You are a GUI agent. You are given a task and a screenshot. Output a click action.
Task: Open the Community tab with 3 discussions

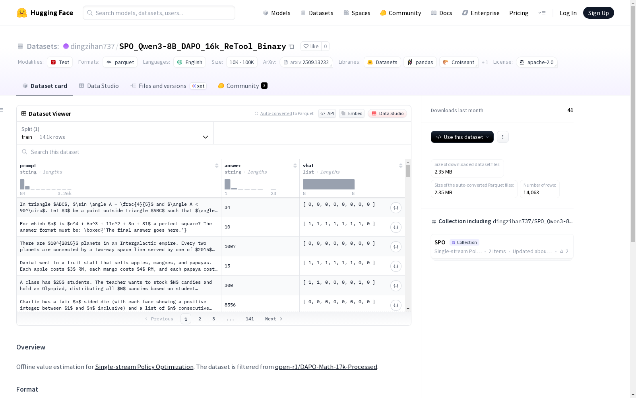[x=242, y=86]
